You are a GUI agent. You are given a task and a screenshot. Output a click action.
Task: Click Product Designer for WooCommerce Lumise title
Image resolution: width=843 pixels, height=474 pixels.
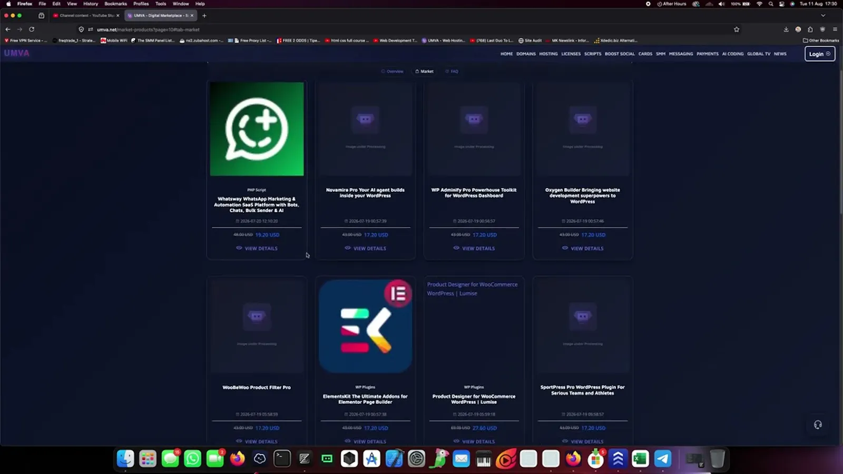tap(474, 399)
